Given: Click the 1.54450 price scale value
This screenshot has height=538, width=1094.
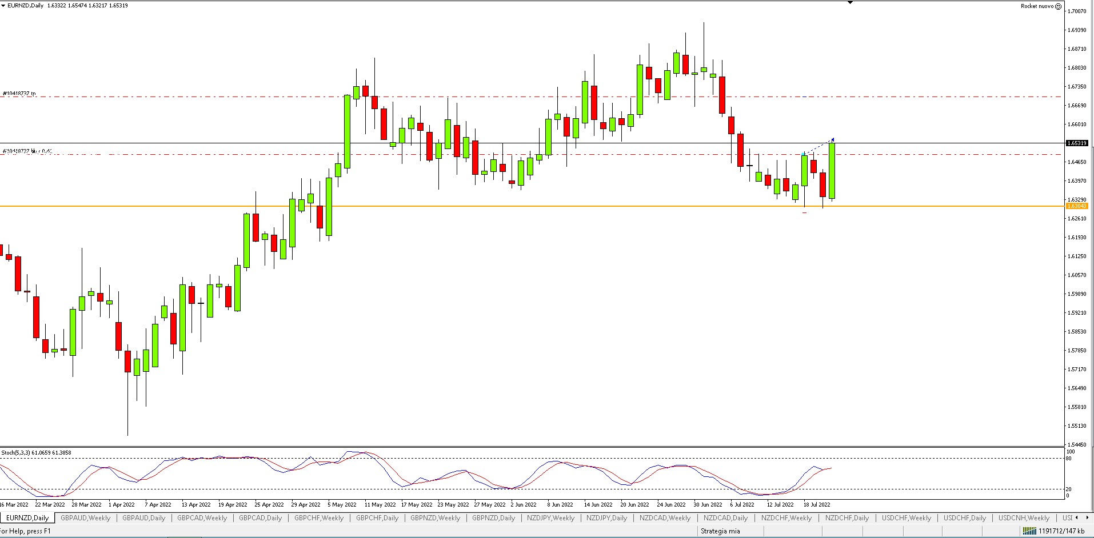Looking at the screenshot, I should coord(1077,444).
